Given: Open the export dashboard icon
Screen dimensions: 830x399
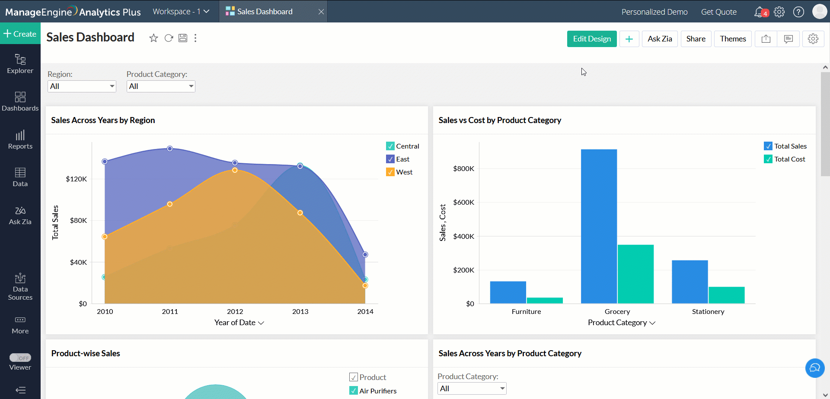Looking at the screenshot, I should click(x=766, y=39).
